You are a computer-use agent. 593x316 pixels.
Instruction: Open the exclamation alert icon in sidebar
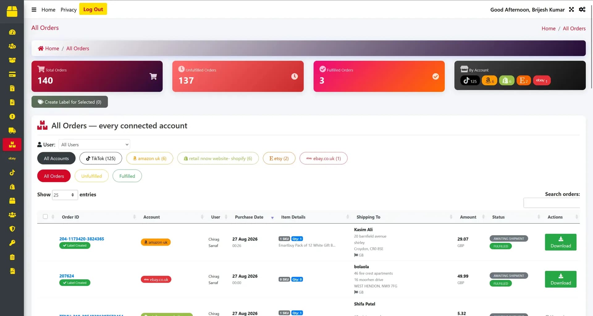click(x=12, y=116)
